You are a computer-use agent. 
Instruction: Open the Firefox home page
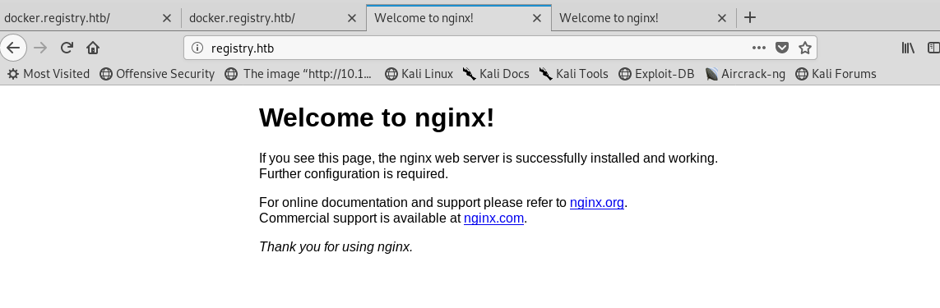point(92,48)
